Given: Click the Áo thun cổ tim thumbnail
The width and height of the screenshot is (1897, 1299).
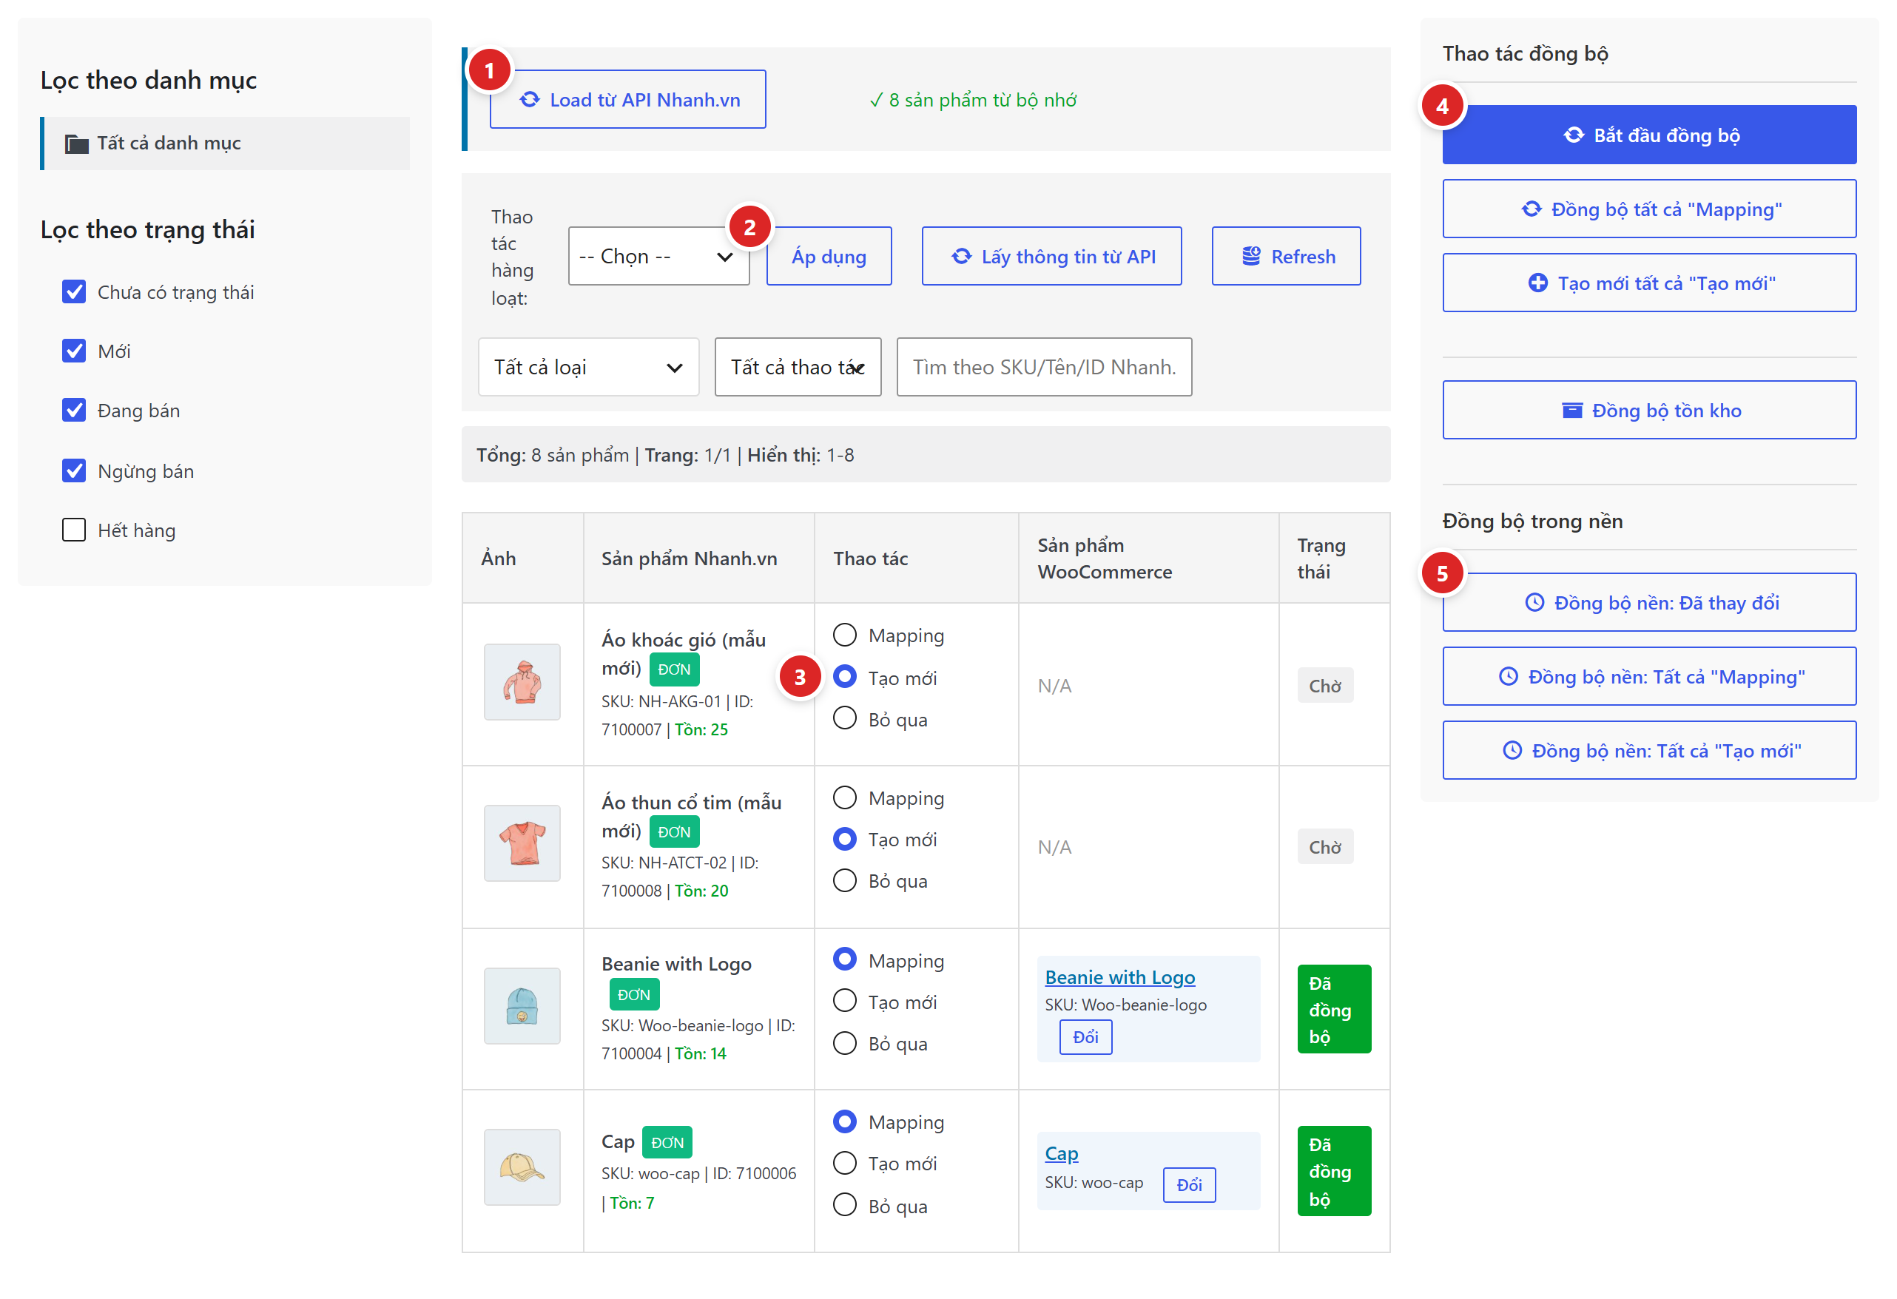Looking at the screenshot, I should pos(522,844).
